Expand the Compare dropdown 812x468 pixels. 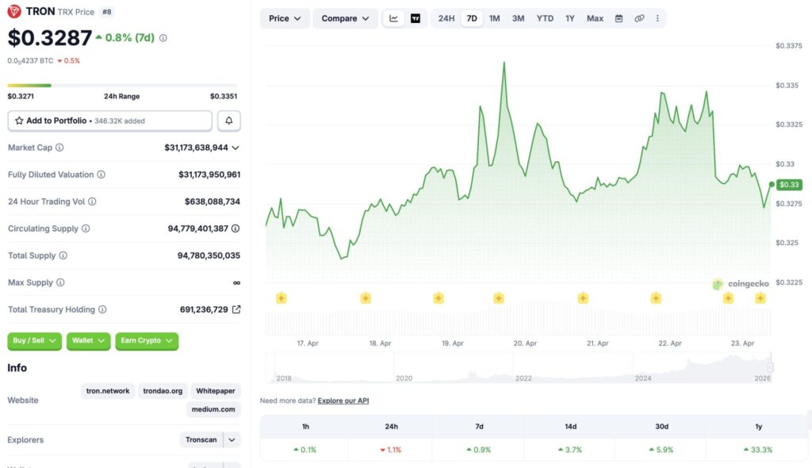coord(345,18)
